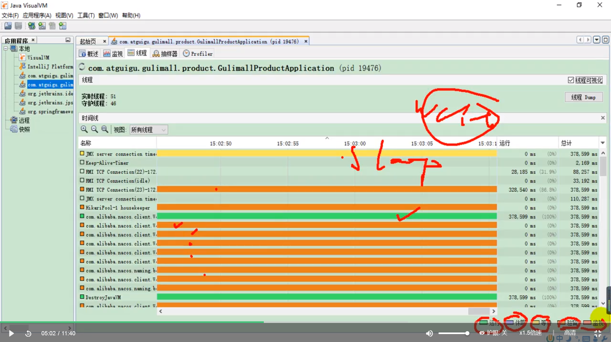Viewport: 611px width, 342px height.
Task: Toggle the 线程可视化 checkbox
Action: tap(571, 80)
